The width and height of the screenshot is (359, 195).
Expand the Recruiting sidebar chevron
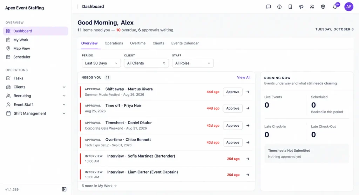coord(64,96)
